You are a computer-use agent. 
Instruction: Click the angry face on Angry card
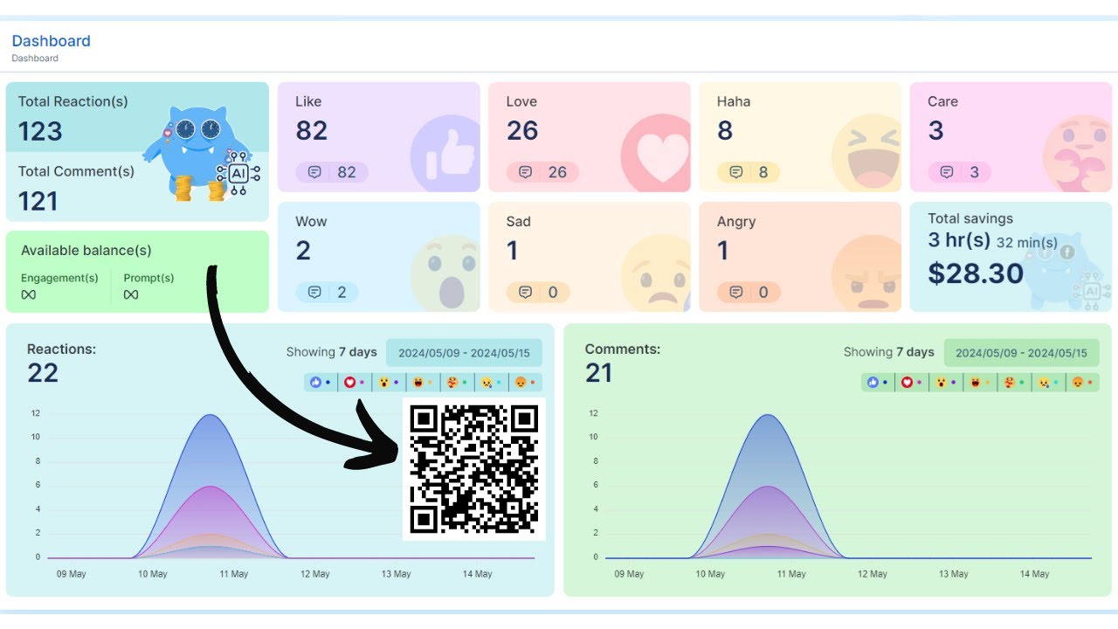click(866, 273)
